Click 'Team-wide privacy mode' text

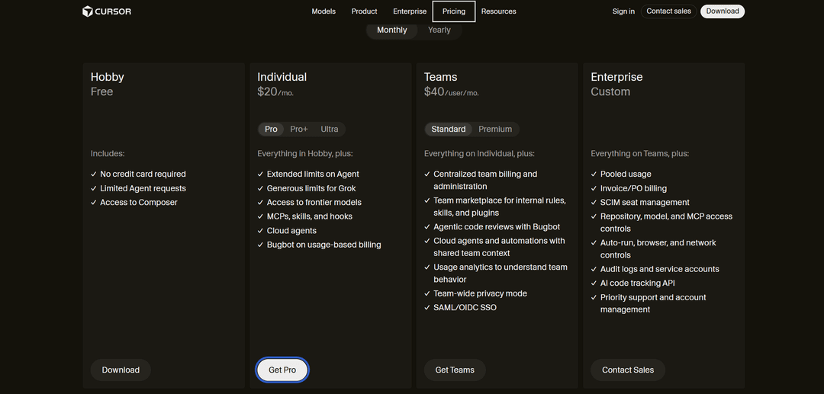[x=481, y=294]
